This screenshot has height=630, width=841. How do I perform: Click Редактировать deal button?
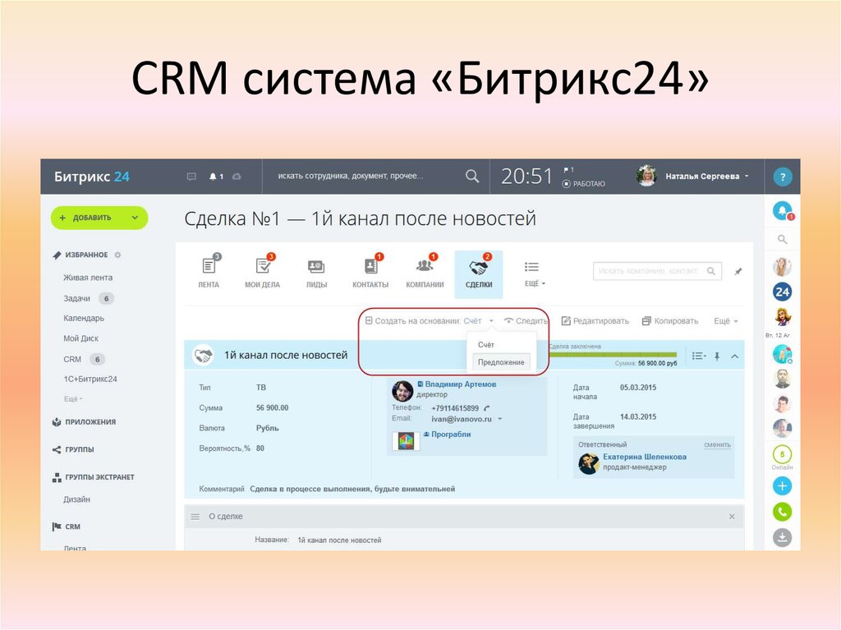(x=595, y=321)
